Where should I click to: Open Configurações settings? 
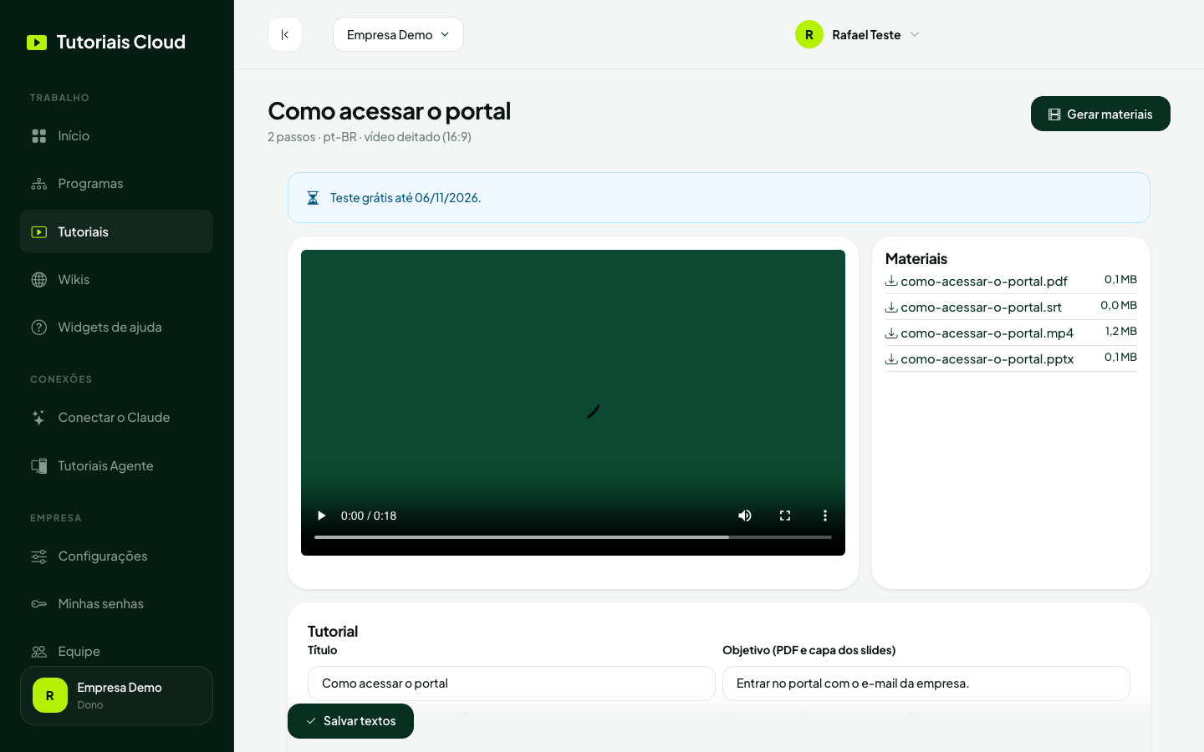116,556
